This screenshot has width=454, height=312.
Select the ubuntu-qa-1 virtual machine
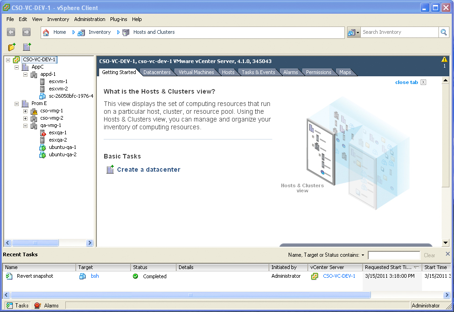tap(62, 147)
